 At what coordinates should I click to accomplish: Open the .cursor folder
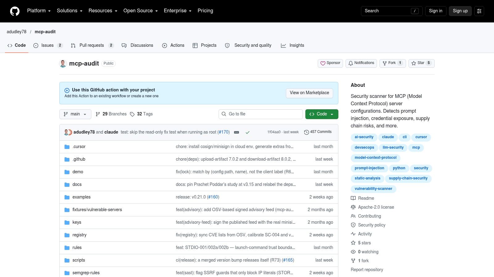[x=79, y=147]
